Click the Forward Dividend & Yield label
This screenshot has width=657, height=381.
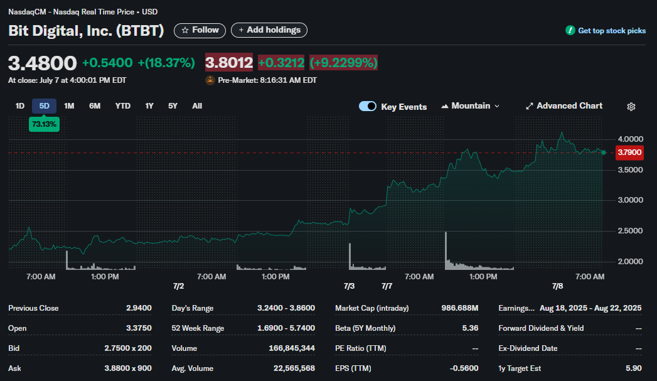[x=541, y=328]
